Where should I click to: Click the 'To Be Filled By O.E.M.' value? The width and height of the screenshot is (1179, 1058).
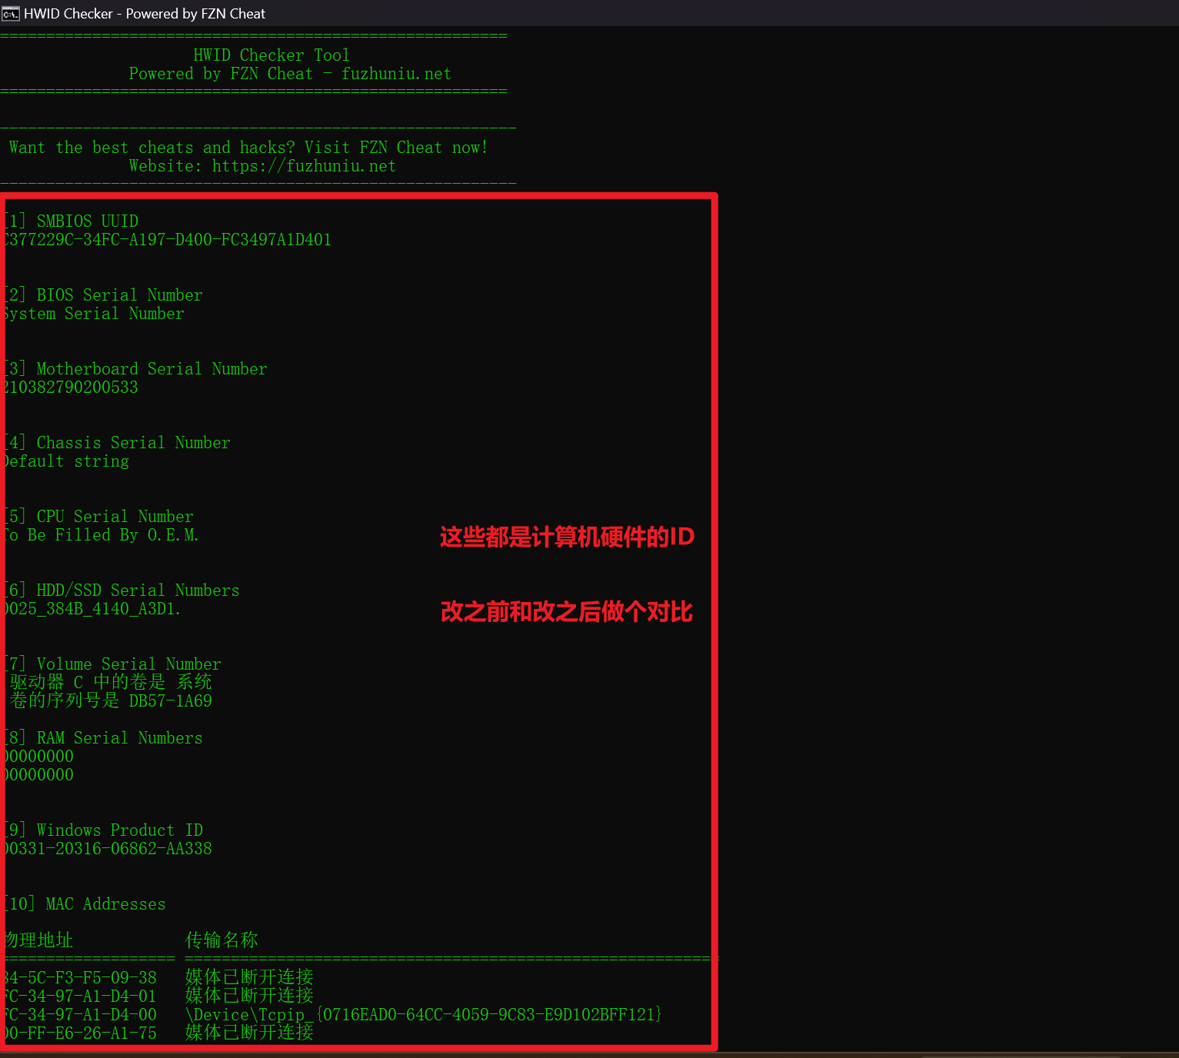pos(100,535)
